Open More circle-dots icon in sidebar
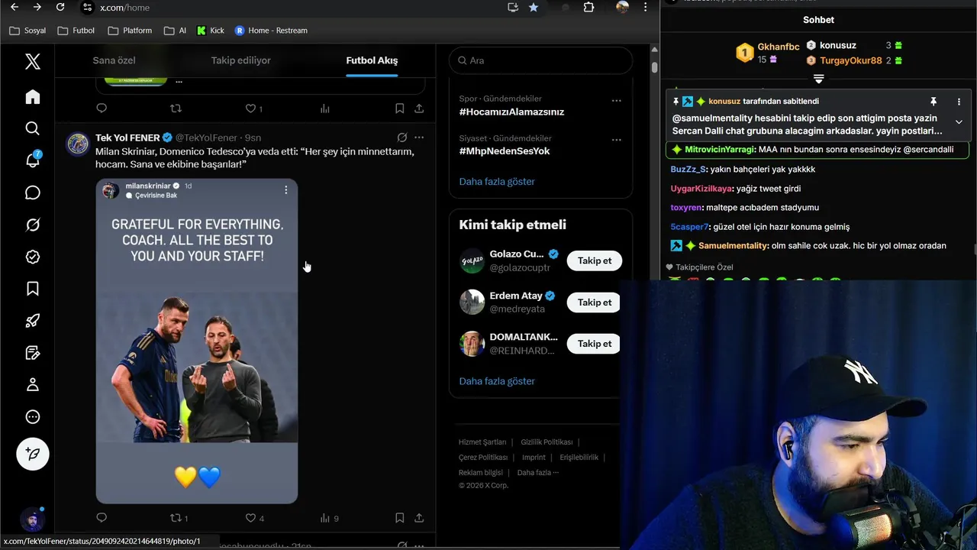Image resolution: width=977 pixels, height=550 pixels. (x=32, y=417)
